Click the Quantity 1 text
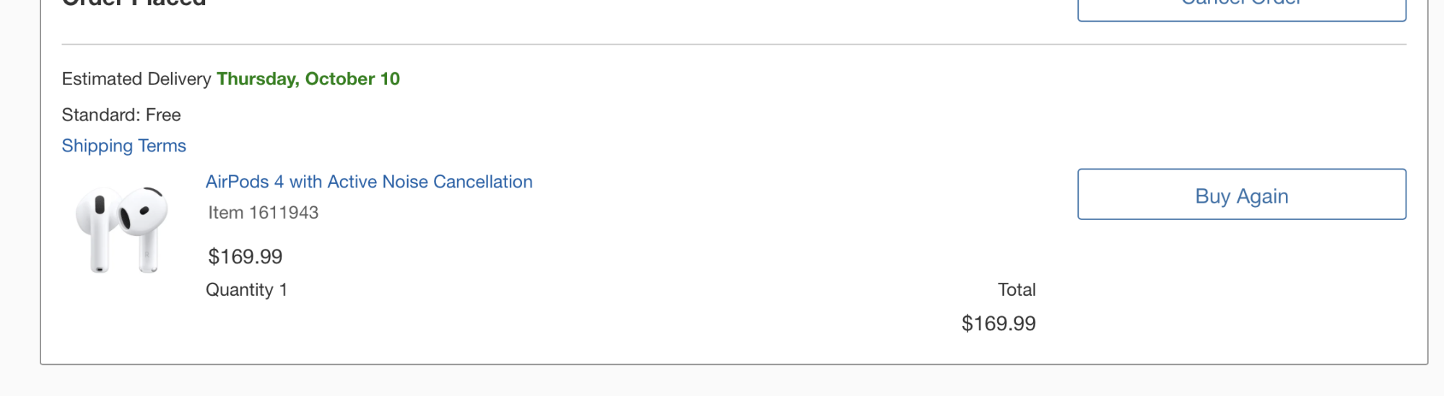This screenshot has height=396, width=1444. [246, 290]
